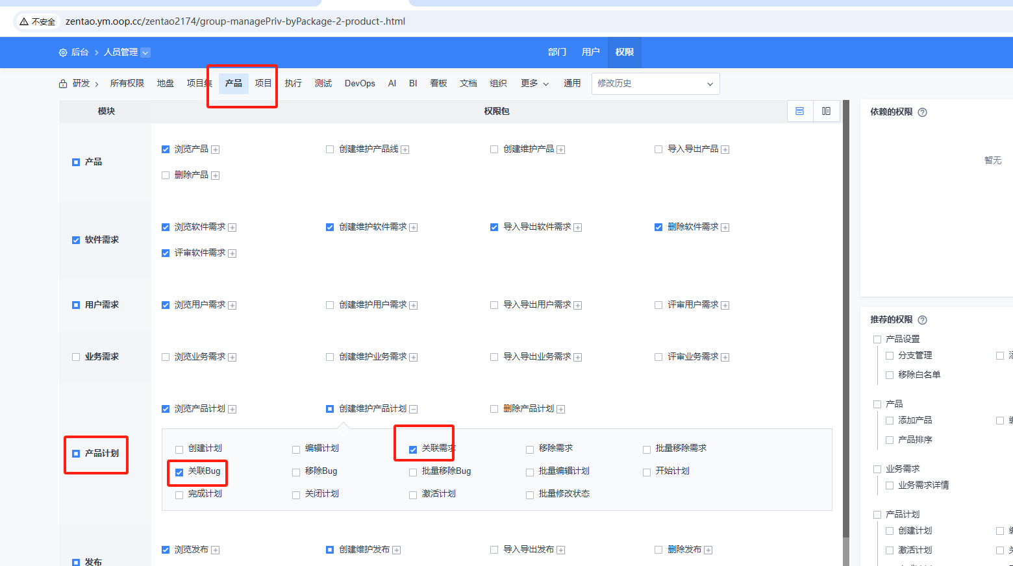Click the list view layout icon
Viewport: 1013px width, 566px height.
point(799,111)
